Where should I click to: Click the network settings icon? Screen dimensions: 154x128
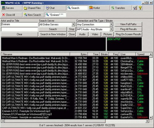click(x=135, y=8)
